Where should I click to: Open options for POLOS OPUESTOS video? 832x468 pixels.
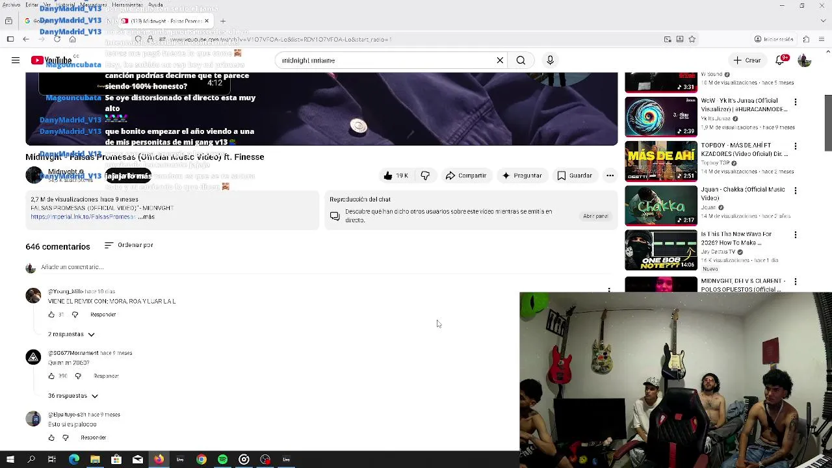[x=795, y=281]
